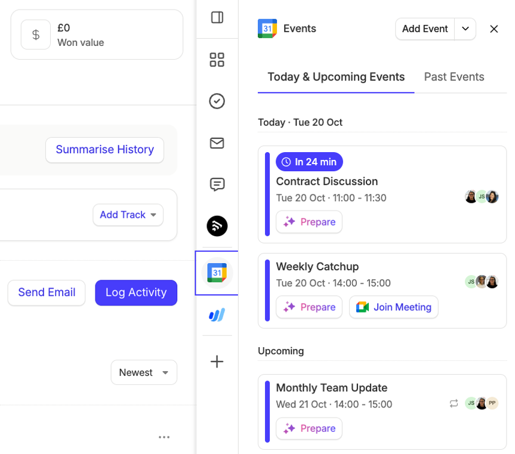Open the black circular feed icon

pos(217,226)
